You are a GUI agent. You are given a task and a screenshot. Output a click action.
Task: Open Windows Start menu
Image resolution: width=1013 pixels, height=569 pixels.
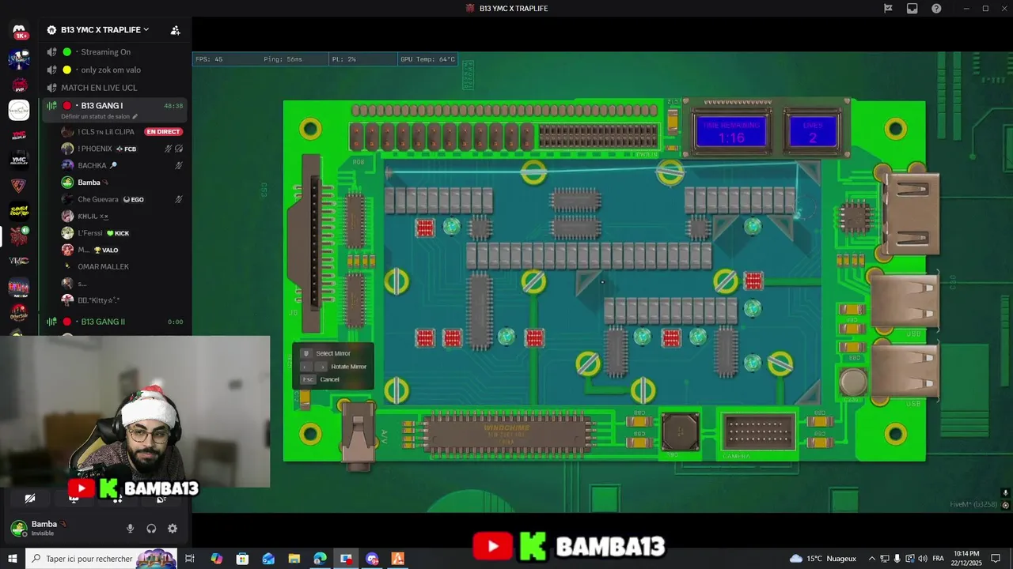point(12,559)
